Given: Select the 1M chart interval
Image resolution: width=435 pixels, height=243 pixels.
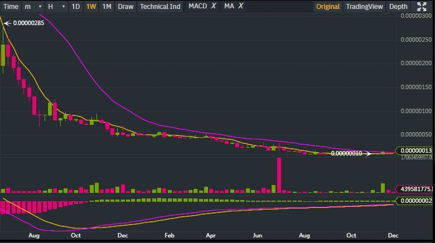Looking at the screenshot, I should (x=107, y=6).
